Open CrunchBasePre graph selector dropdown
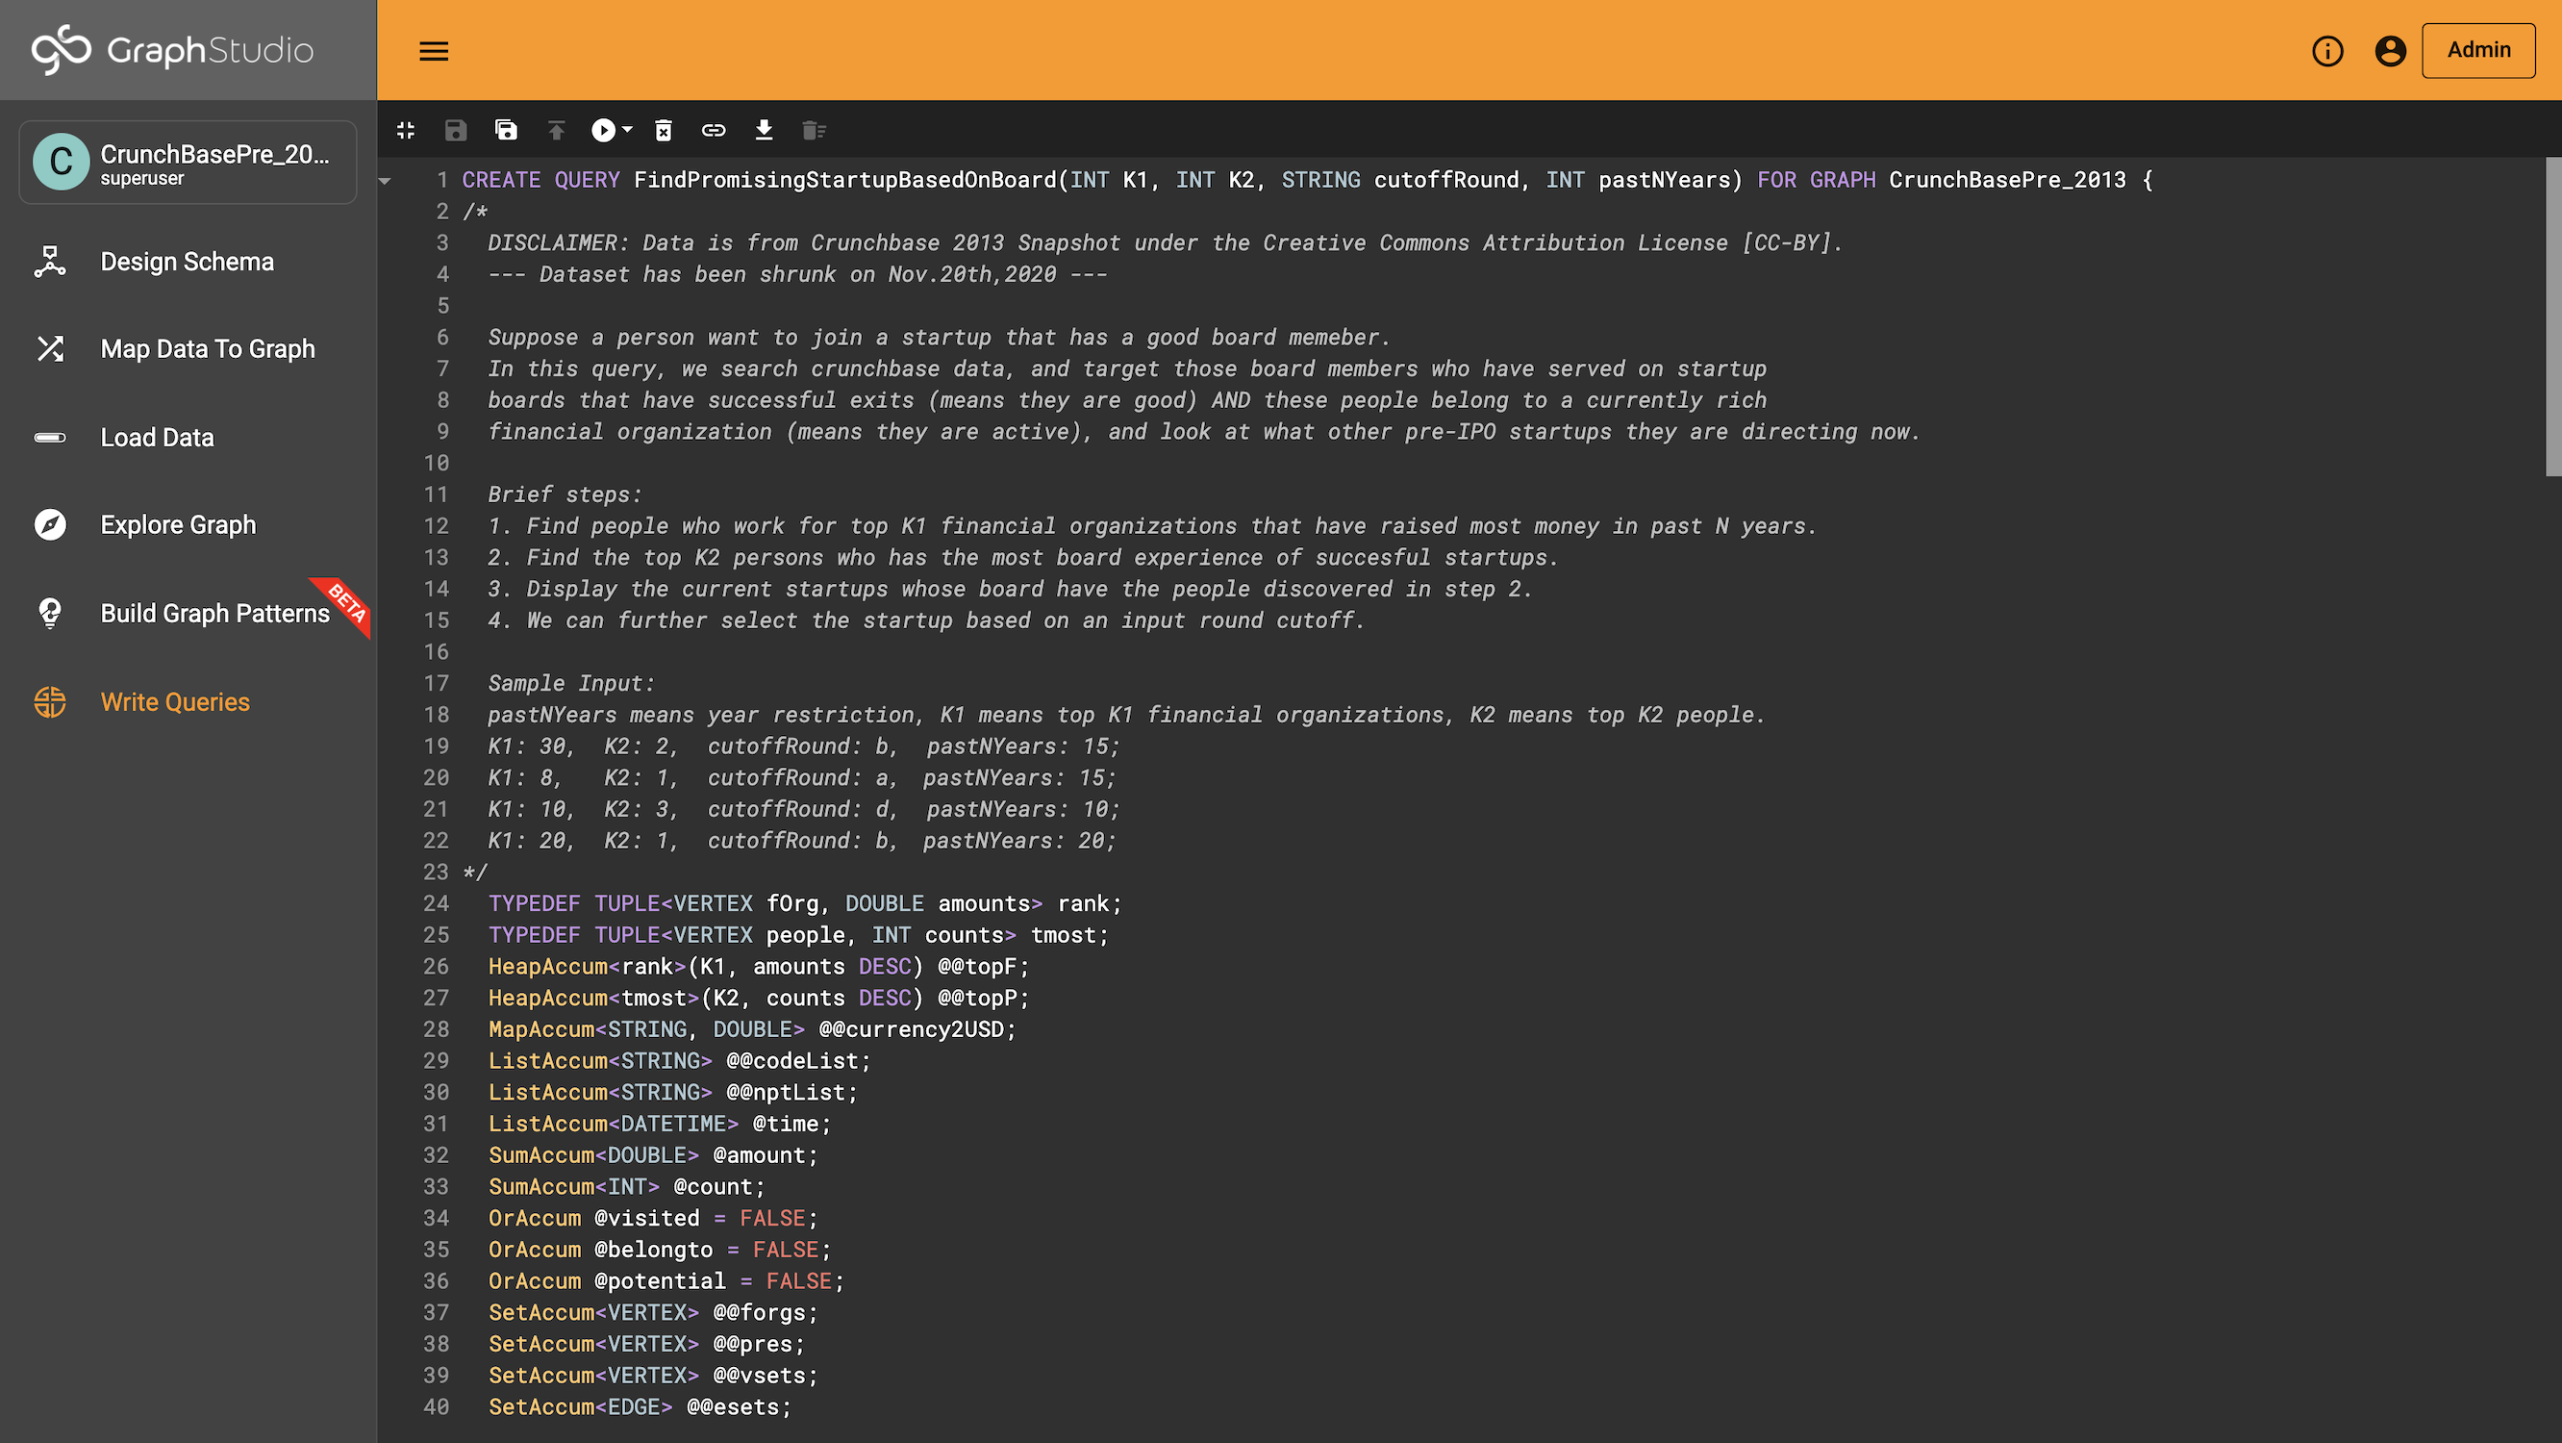Image resolution: width=2562 pixels, height=1443 pixels. coord(188,164)
